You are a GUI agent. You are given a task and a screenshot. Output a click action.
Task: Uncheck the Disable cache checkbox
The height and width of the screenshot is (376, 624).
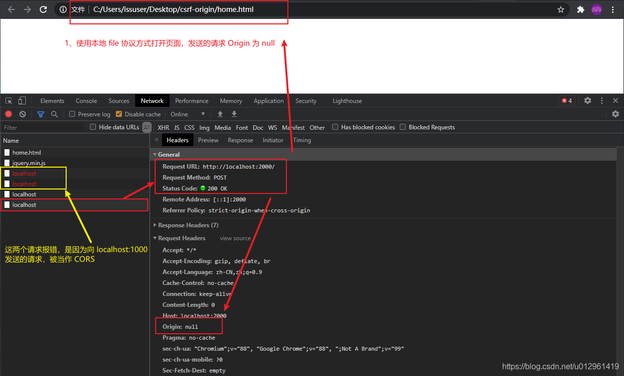click(x=119, y=114)
